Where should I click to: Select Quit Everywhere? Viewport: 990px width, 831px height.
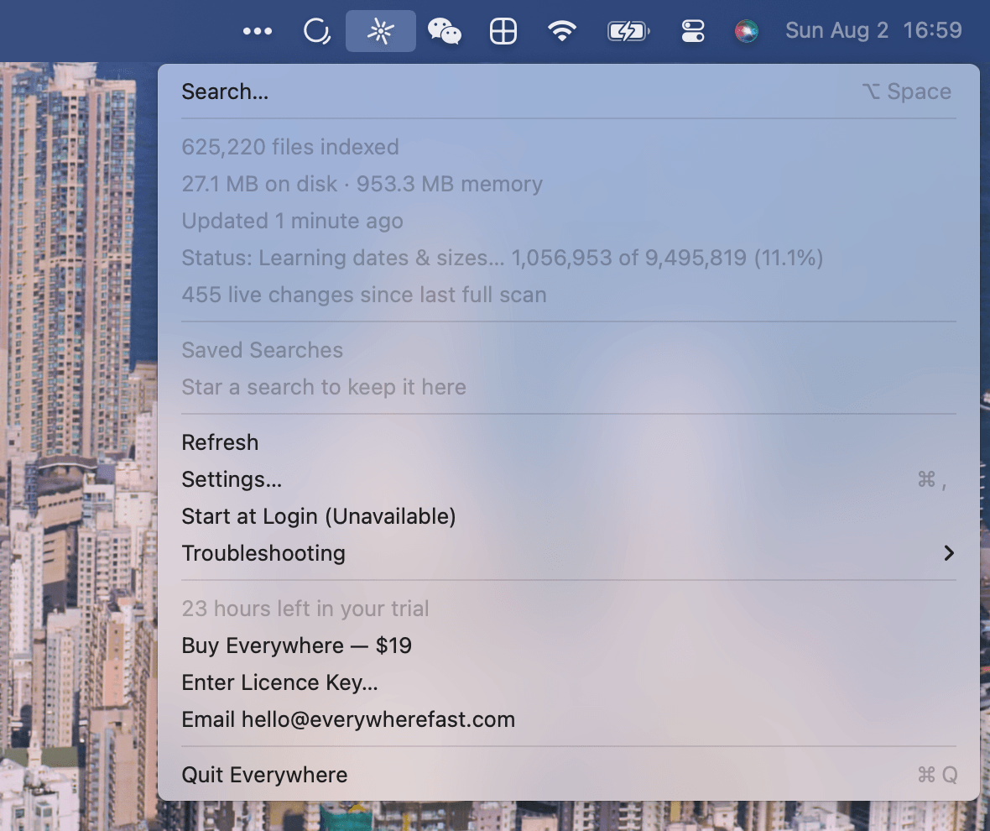[x=568, y=775]
